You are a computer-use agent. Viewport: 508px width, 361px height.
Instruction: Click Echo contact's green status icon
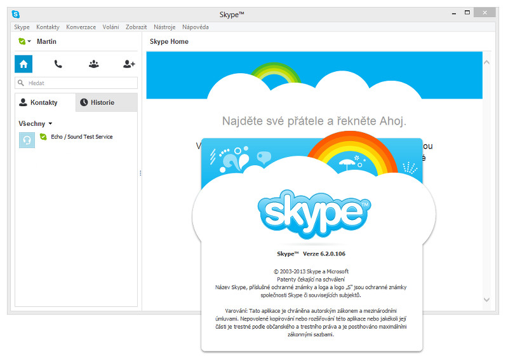coord(43,137)
